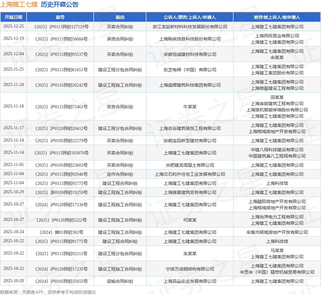Select the 运输合同纠纷 row case reason
Image resolution: width=321 pixels, height=295 pixels.
coord(120,281)
